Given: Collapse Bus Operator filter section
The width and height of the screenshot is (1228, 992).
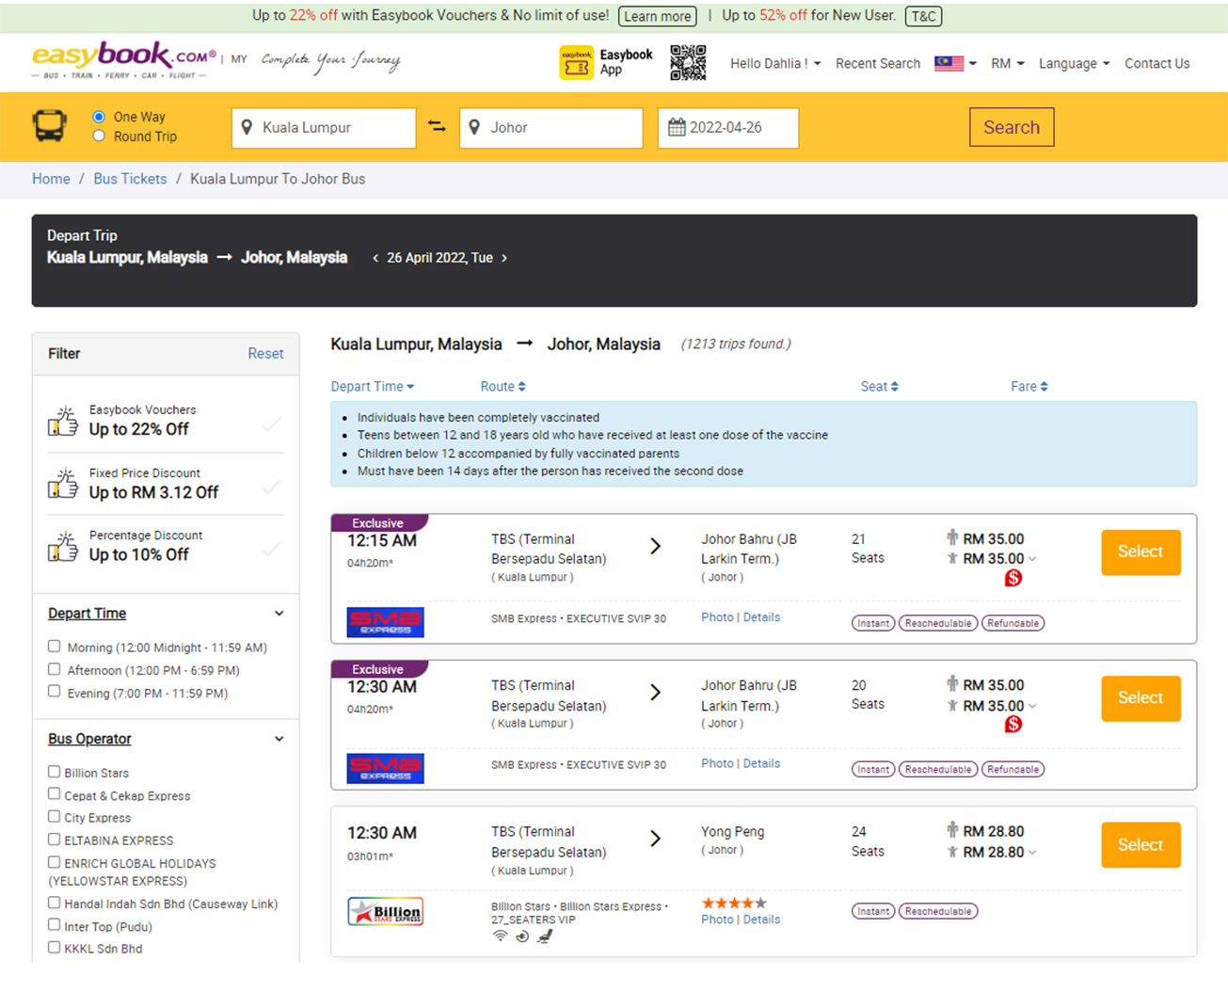Looking at the screenshot, I should coord(279,739).
